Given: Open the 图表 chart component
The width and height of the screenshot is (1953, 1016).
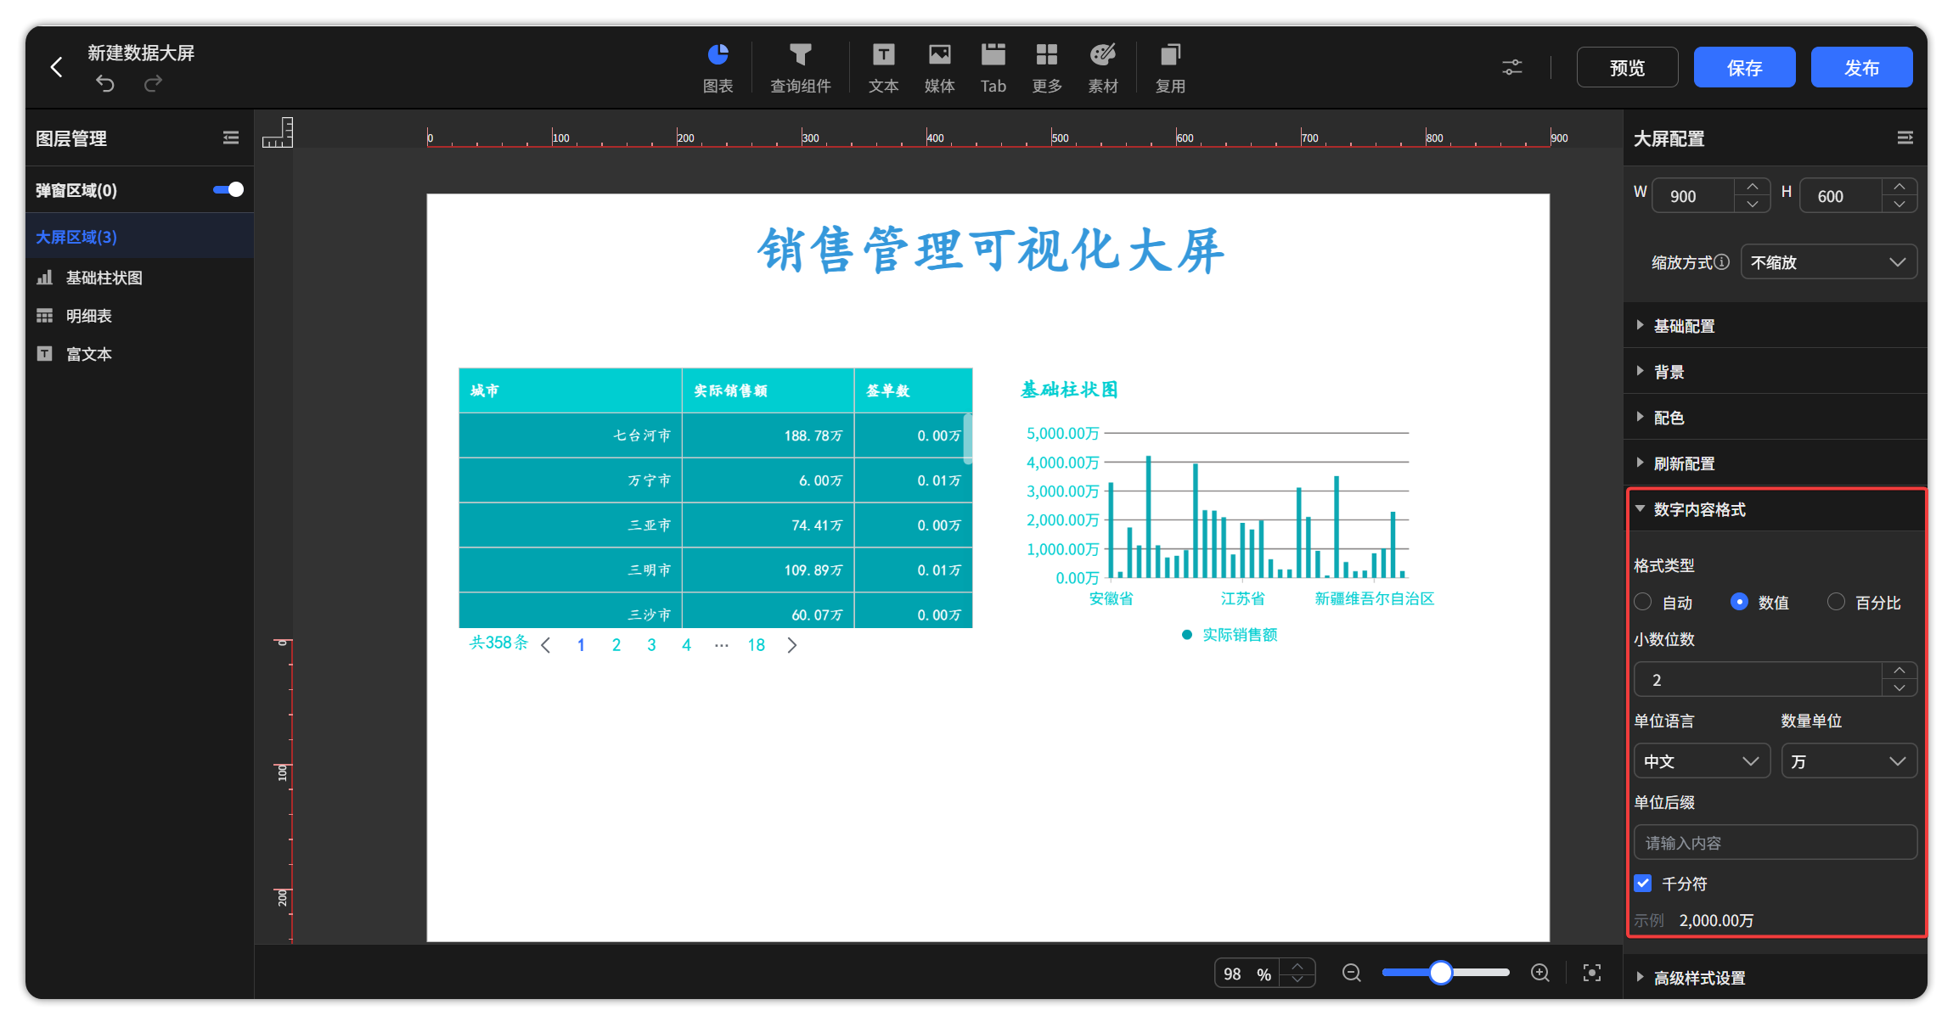Looking at the screenshot, I should click(x=718, y=68).
